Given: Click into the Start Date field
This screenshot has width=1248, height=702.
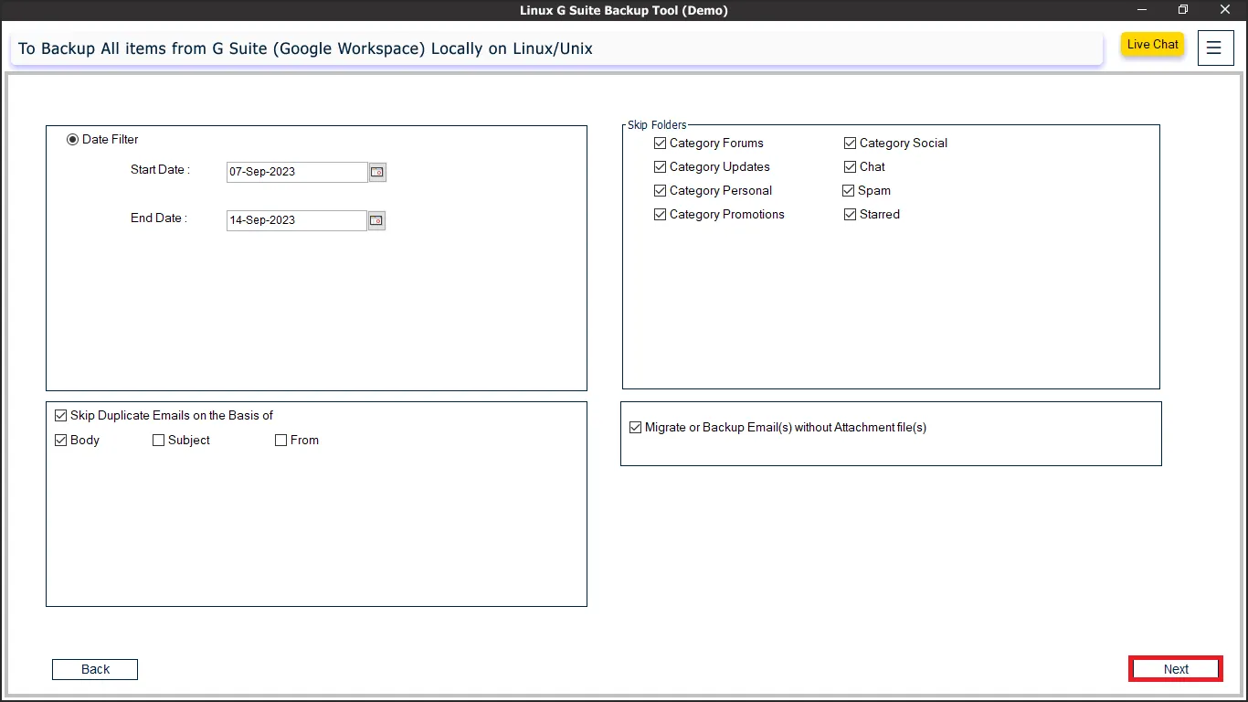Looking at the screenshot, I should tap(296, 172).
